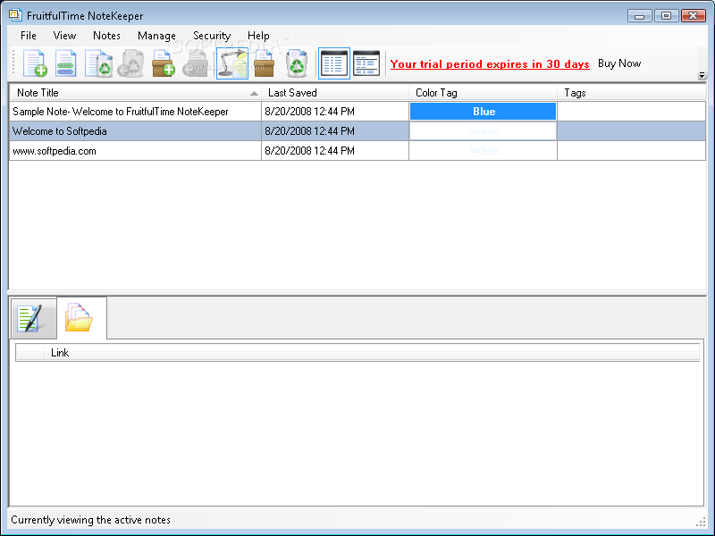715x536 pixels.
Task: Click the Link column header
Action: (372, 353)
